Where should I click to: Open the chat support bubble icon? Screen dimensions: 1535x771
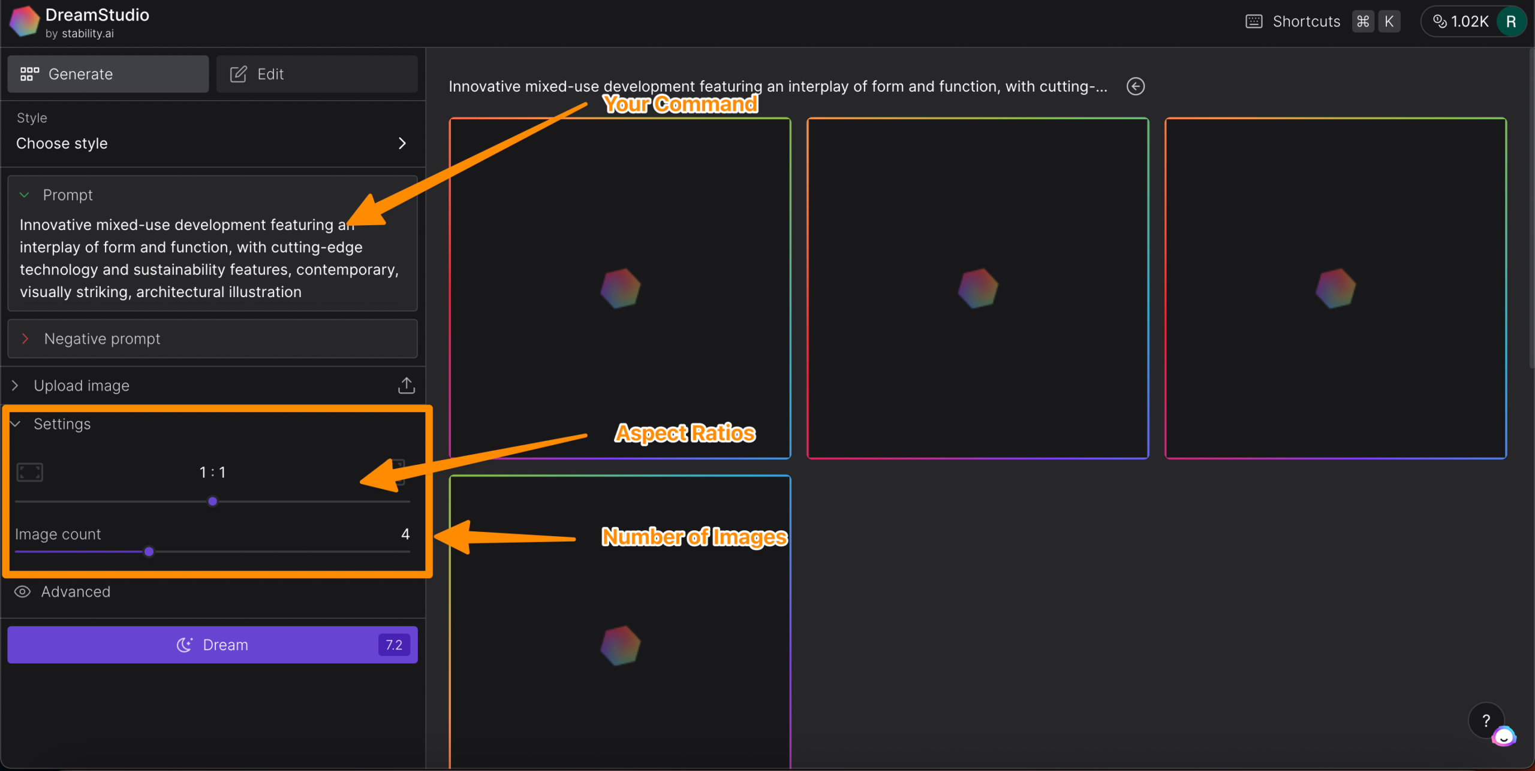(1503, 737)
